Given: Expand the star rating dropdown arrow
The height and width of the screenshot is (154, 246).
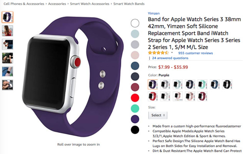Looking at the screenshot, I should click(x=172, y=53).
